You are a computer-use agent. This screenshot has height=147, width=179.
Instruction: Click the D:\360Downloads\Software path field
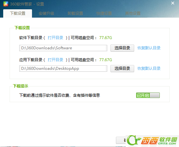click(x=63, y=48)
